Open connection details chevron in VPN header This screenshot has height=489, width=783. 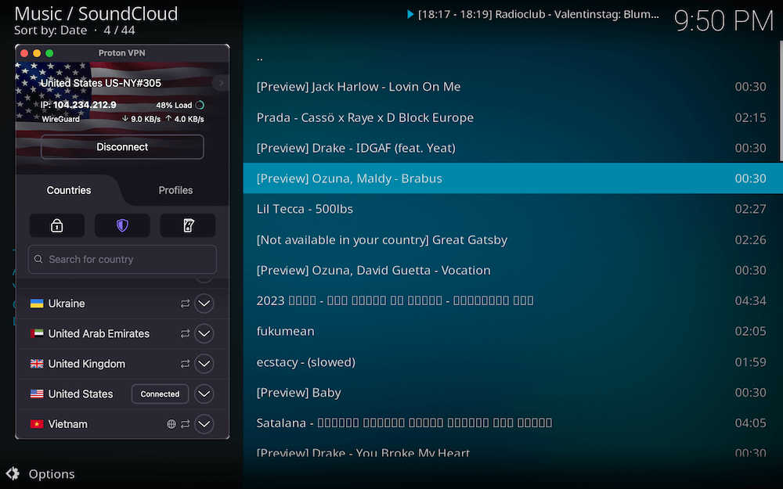221,83
